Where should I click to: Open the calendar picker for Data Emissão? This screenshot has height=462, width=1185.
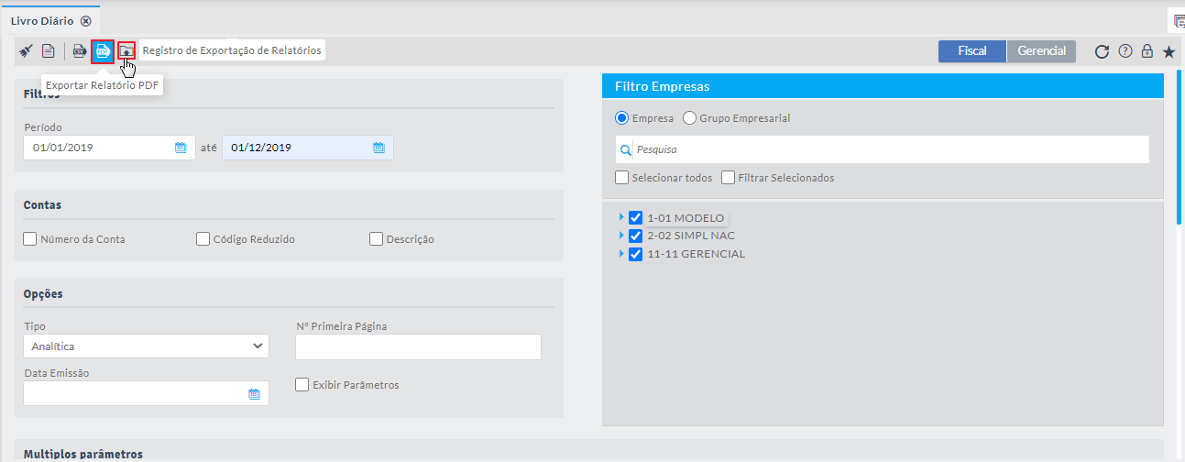coord(255,394)
